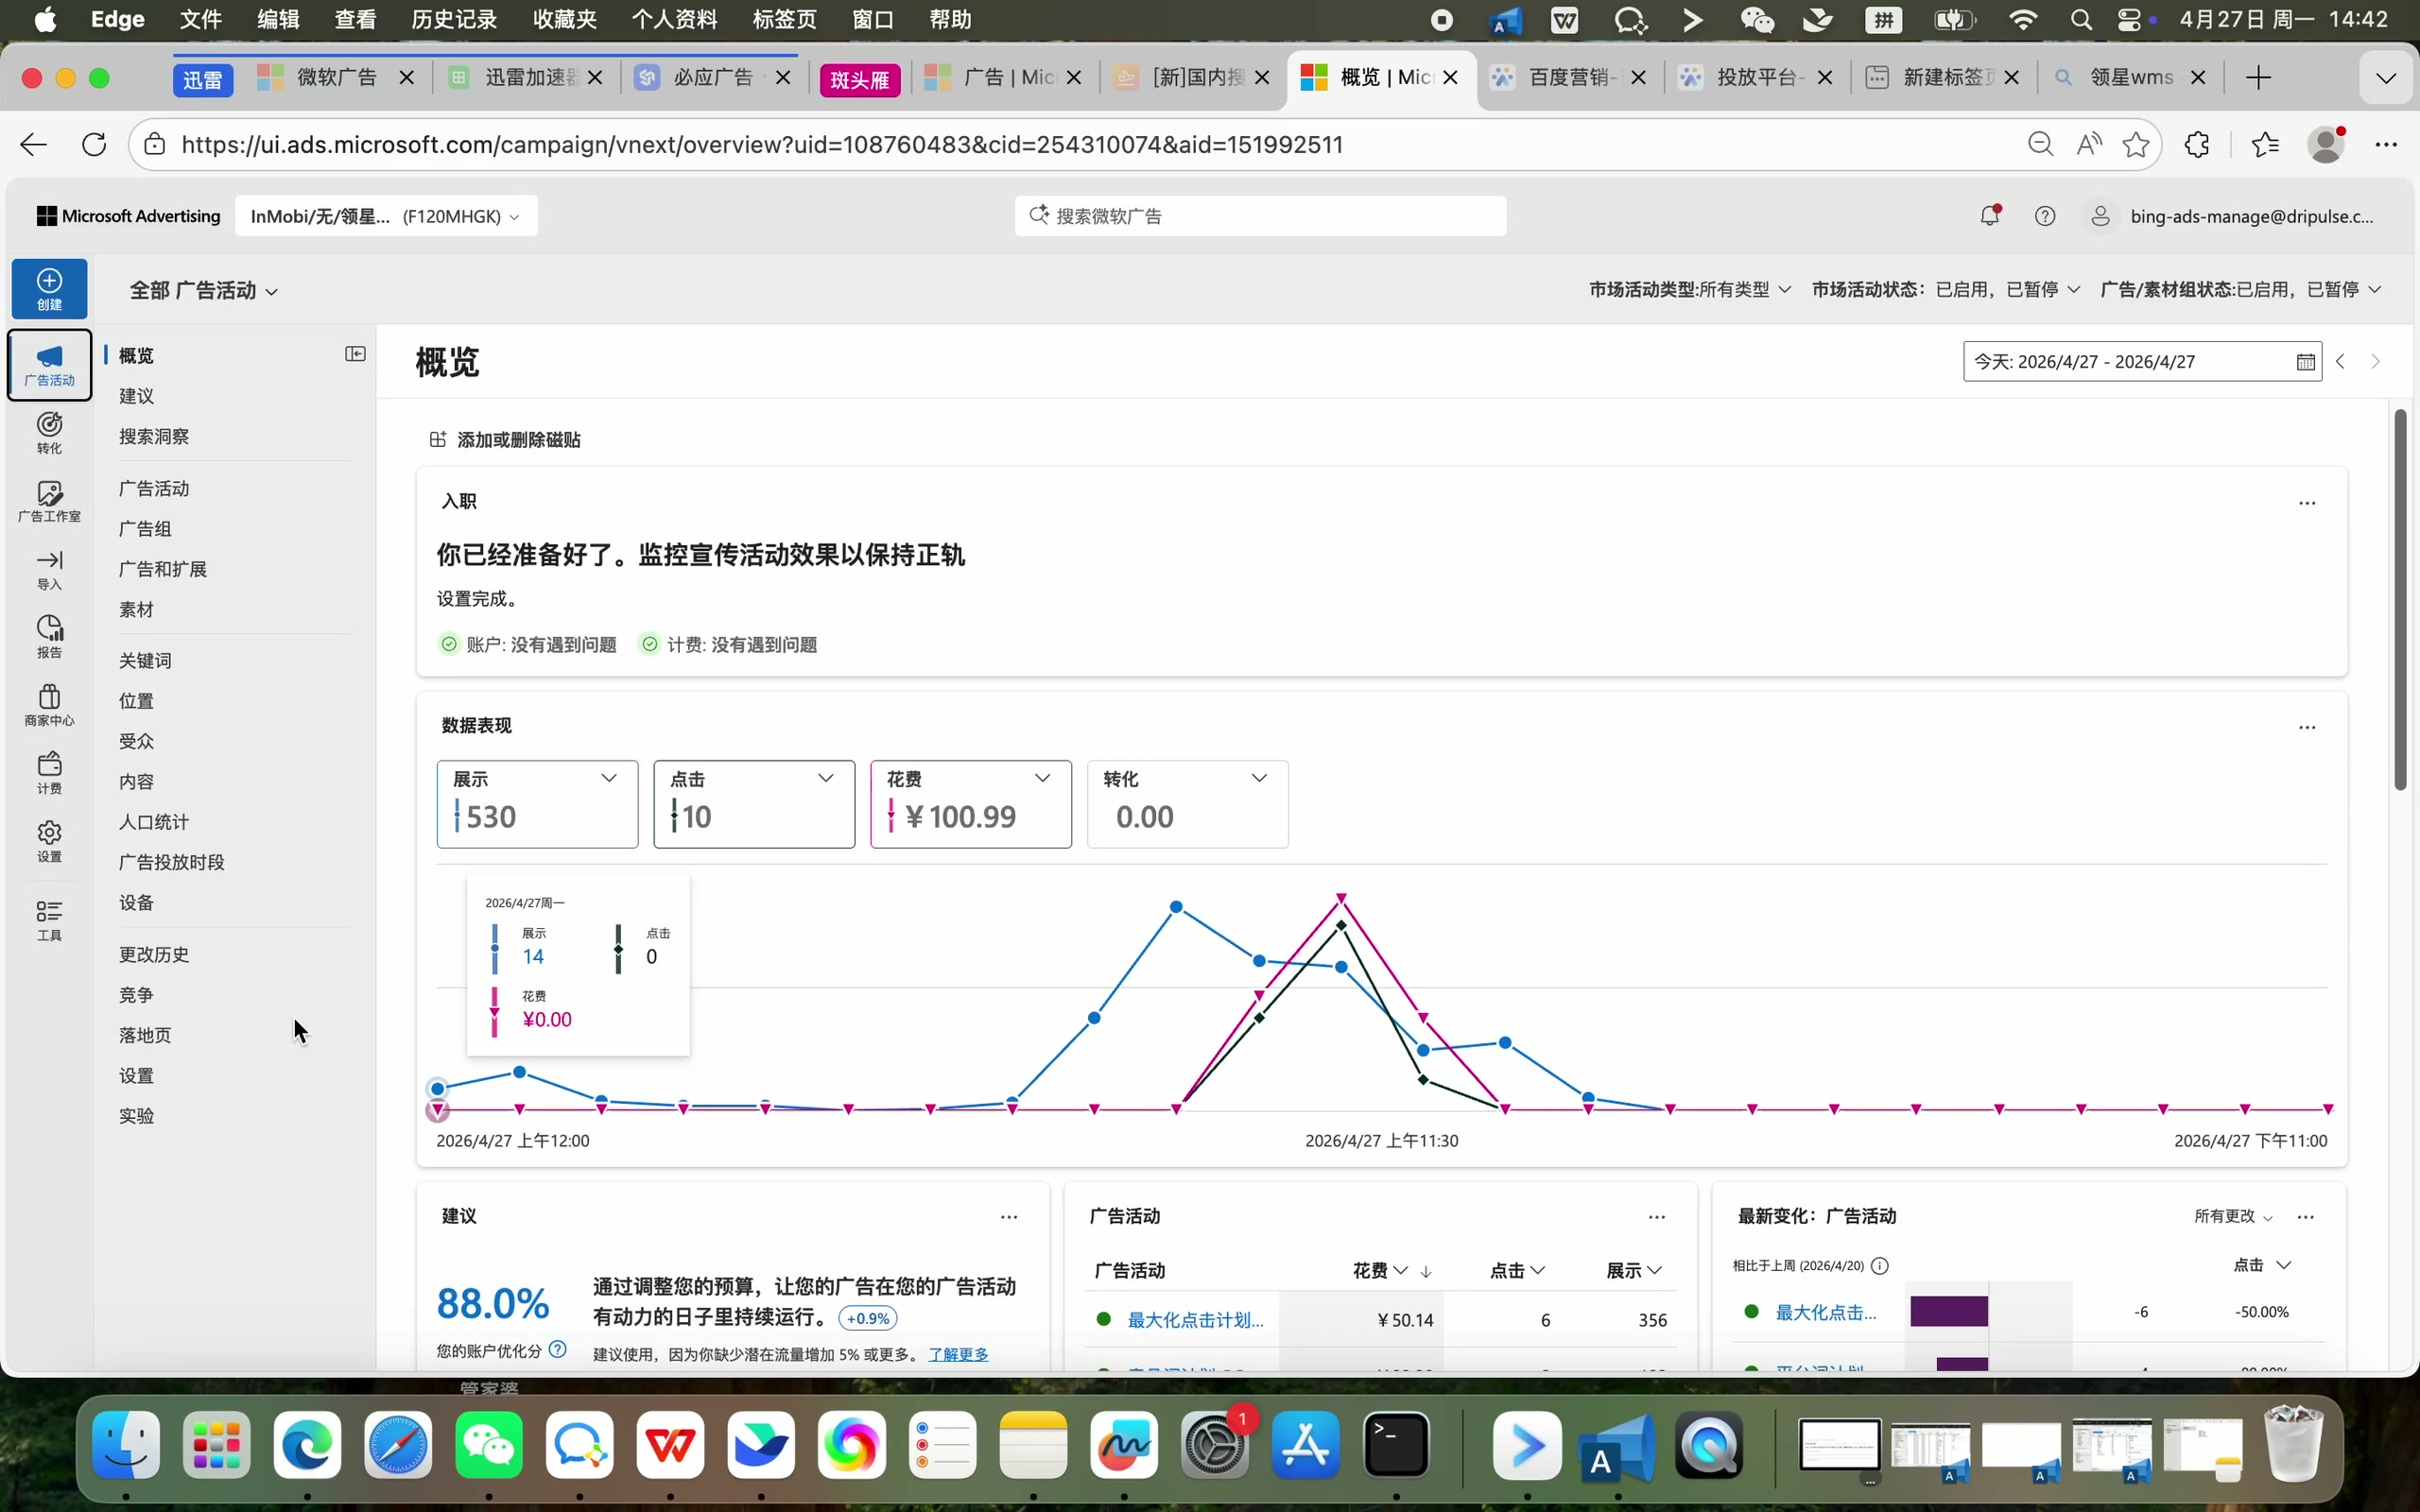
Task: Open the 设置 gear icon in left rail
Action: tap(49, 841)
